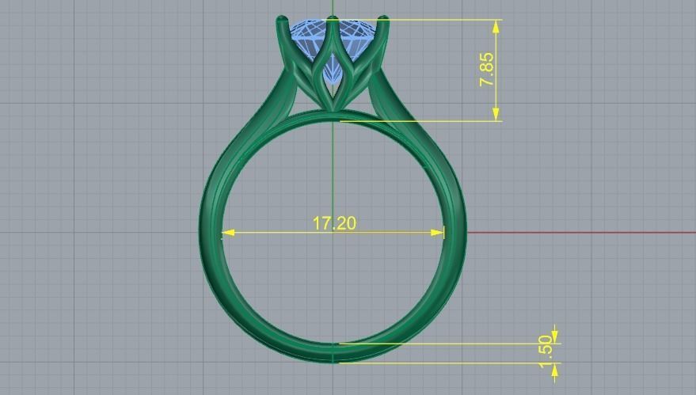696x395 pixels.
Task: Select the 17.20 inner diameter dimension text
Action: point(334,222)
